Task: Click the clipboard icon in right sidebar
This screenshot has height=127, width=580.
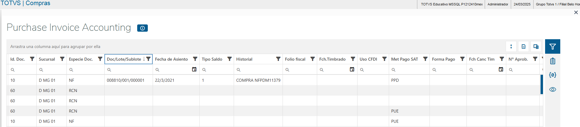Action: coord(552,61)
